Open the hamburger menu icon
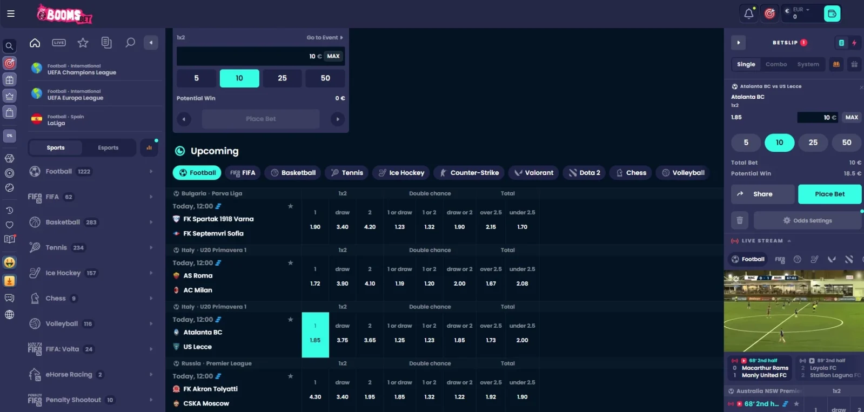This screenshot has height=412, width=864. [x=11, y=13]
